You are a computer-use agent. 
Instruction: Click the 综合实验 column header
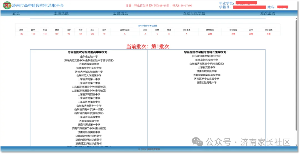(x=233, y=30)
